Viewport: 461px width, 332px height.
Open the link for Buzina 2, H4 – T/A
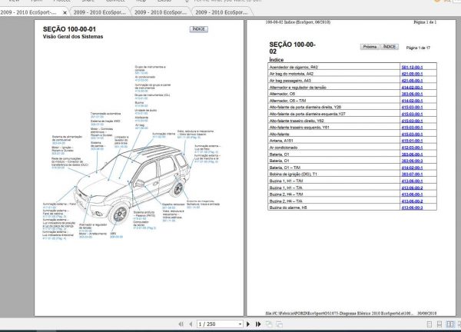pos(412,201)
